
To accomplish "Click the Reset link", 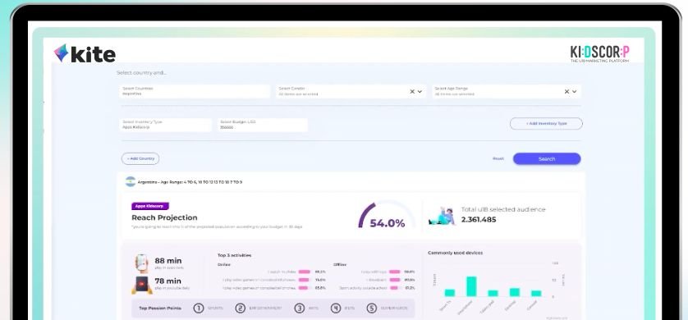I will 498,158.
